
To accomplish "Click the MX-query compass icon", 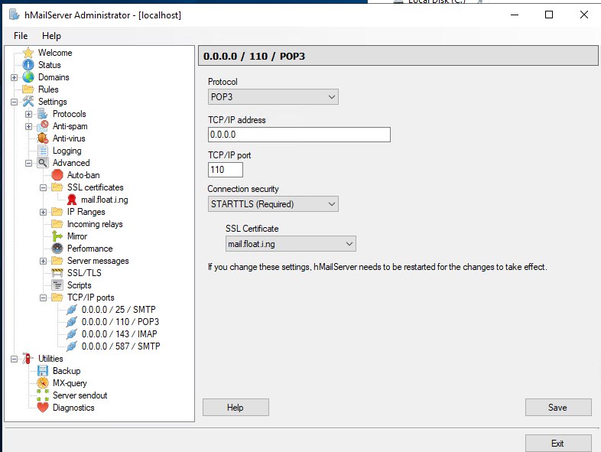I will pyautogui.click(x=43, y=383).
